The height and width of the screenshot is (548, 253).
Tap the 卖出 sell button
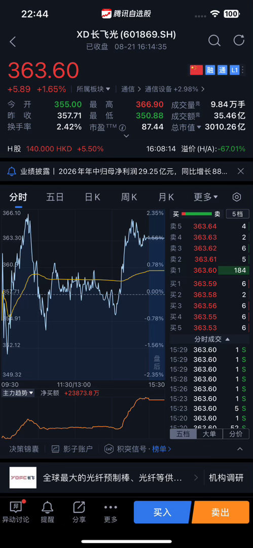221,512
